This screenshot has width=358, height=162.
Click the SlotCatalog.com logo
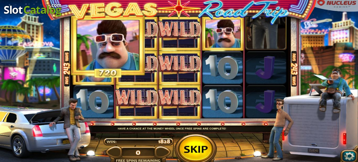click(33, 10)
